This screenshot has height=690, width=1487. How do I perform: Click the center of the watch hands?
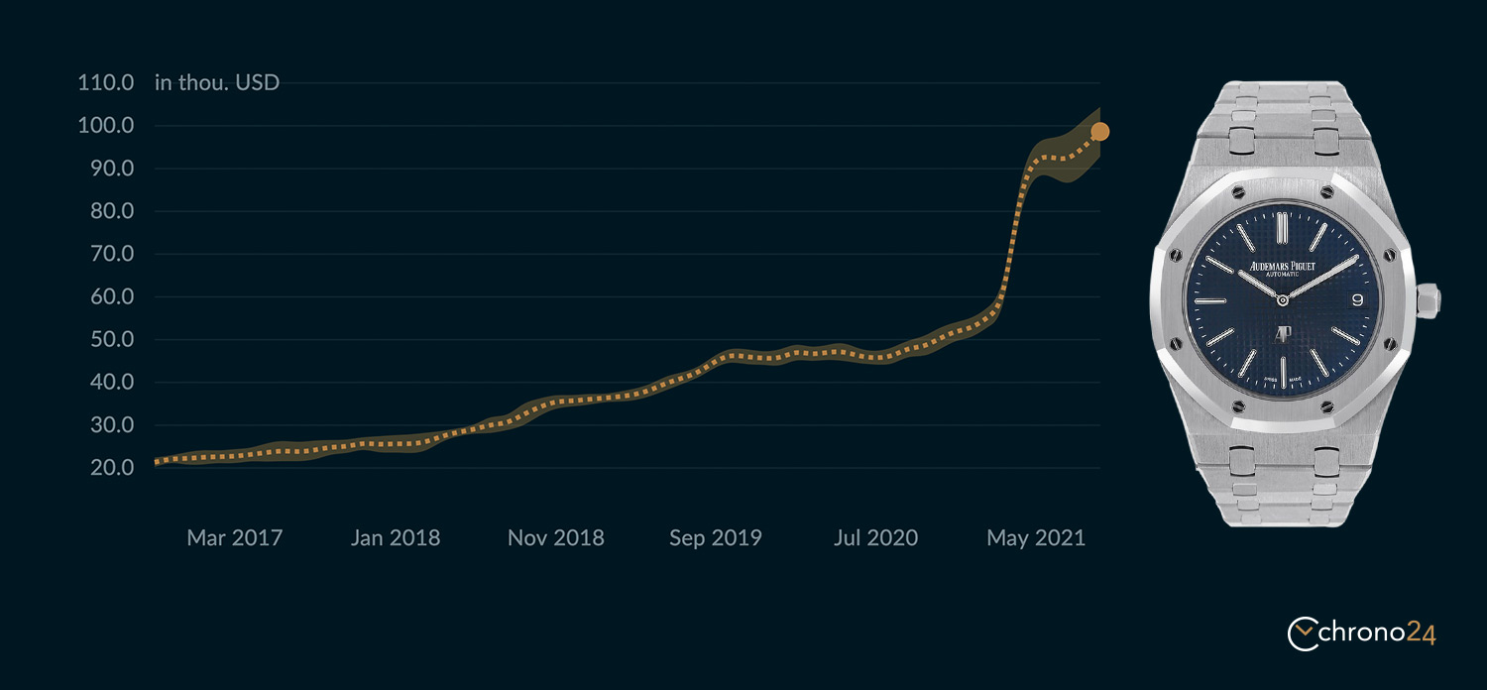1282,299
